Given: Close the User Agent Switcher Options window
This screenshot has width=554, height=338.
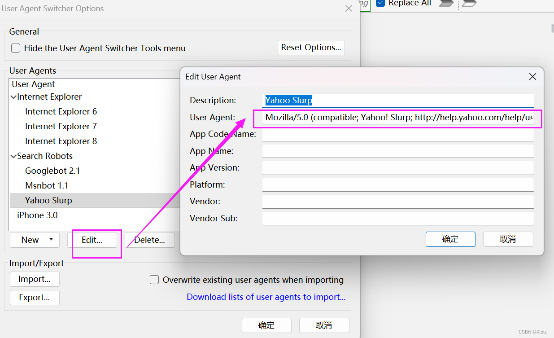Looking at the screenshot, I should point(349,9).
